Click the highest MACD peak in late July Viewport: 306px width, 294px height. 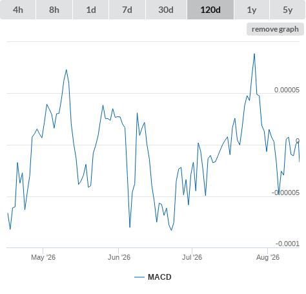tap(254, 54)
